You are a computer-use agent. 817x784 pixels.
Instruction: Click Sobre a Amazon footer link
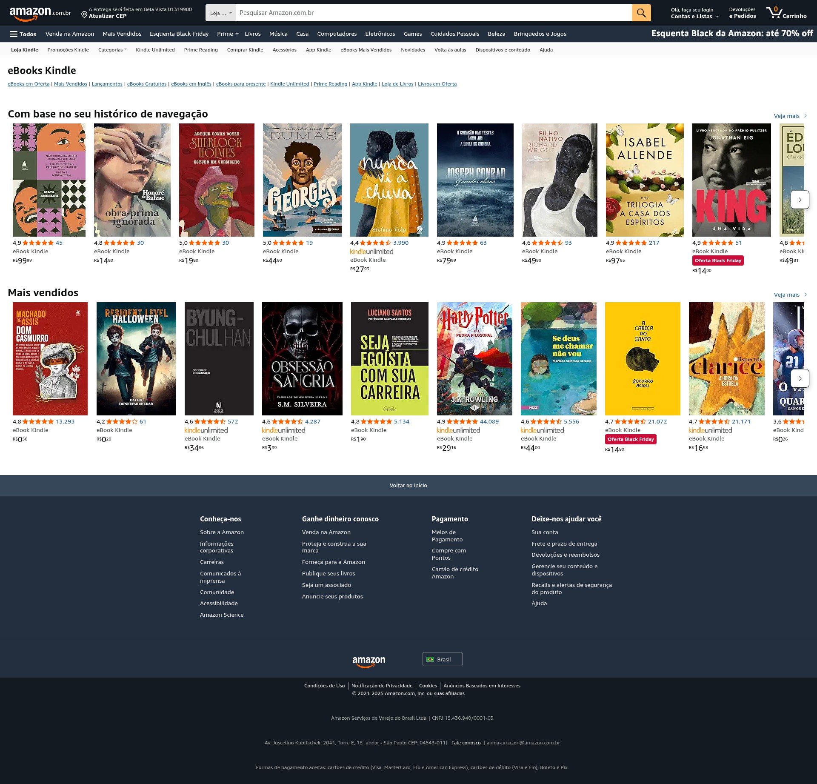(x=222, y=532)
